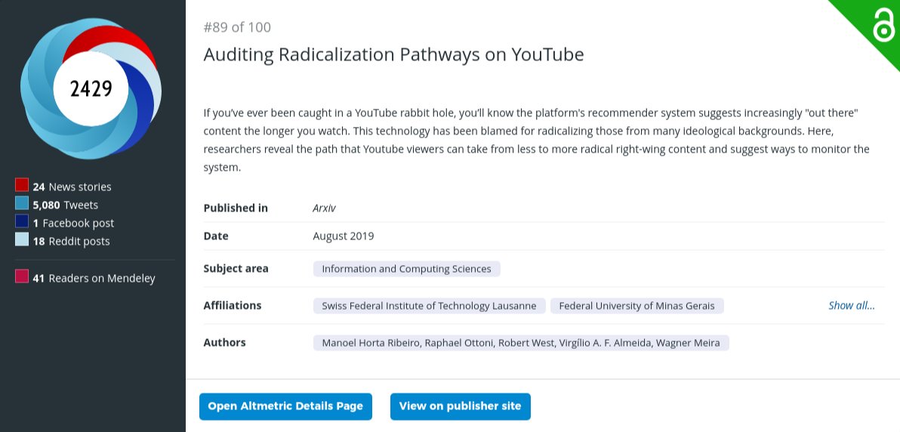Click Federal University of Minas Gerais tag
This screenshot has width=900, height=432.
pos(636,306)
